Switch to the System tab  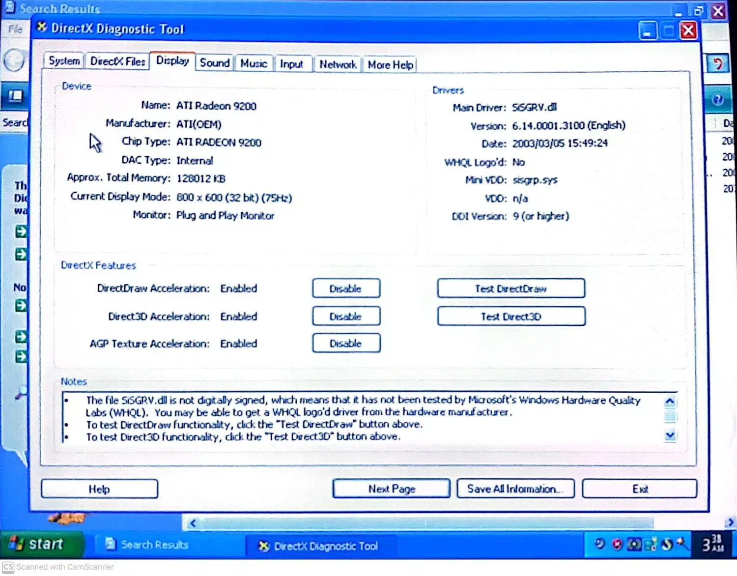64,61
